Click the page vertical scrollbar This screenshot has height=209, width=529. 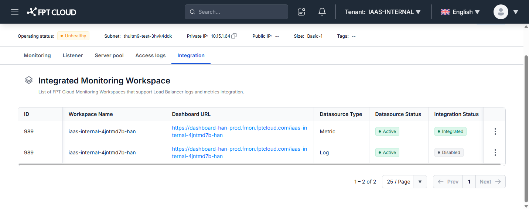(526, 129)
